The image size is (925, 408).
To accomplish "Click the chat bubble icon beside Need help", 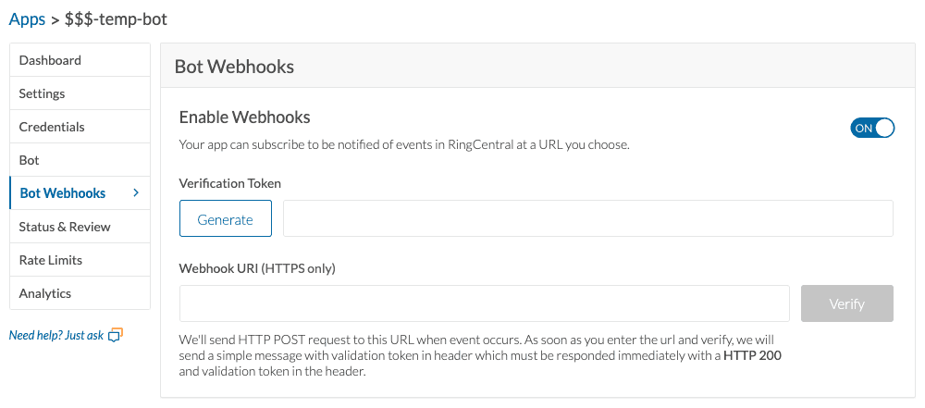I will [x=116, y=335].
